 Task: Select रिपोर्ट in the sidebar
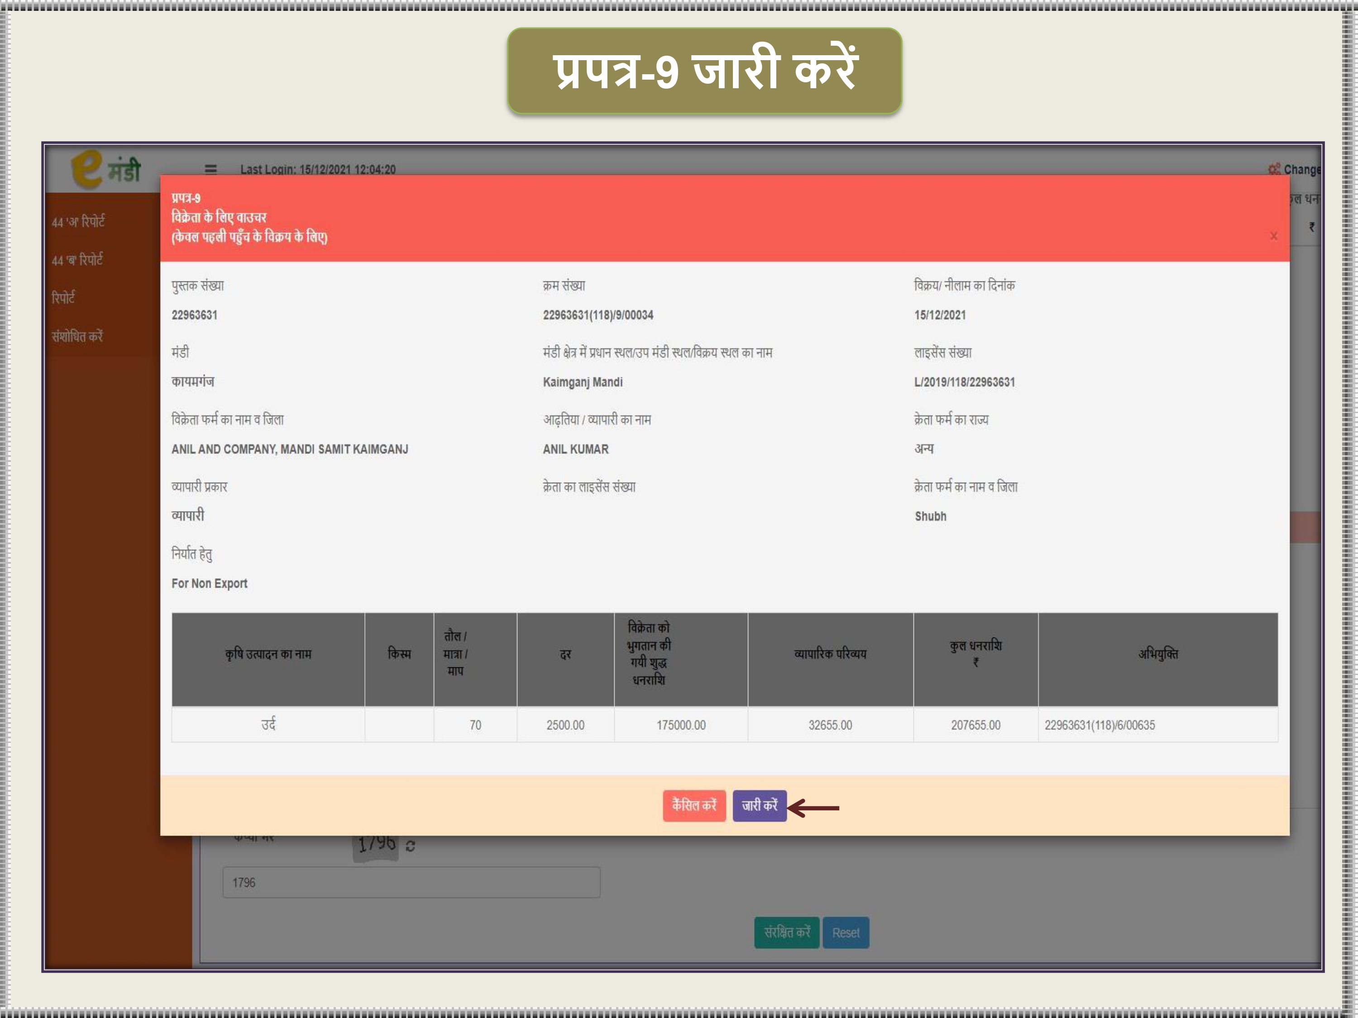coord(63,298)
